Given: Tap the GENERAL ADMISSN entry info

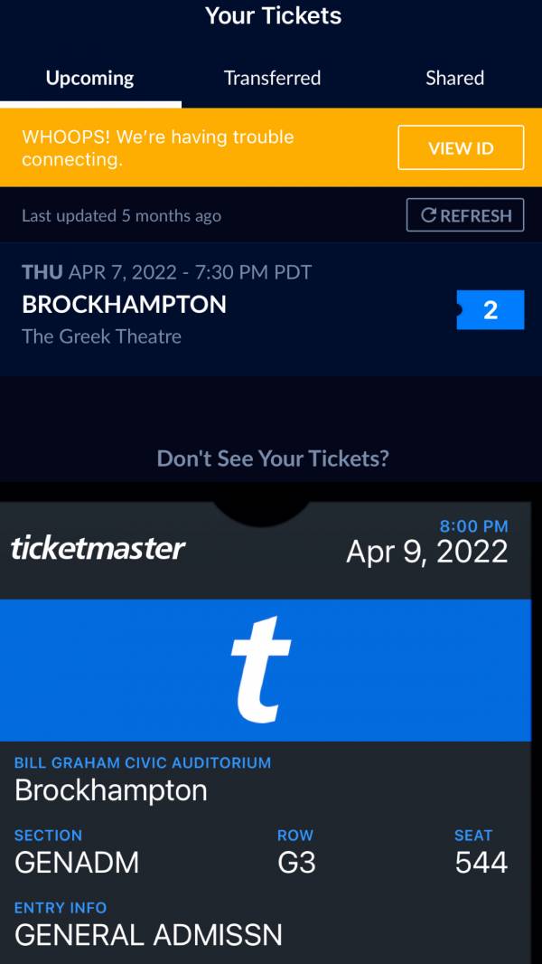Looking at the screenshot, I should point(148,934).
